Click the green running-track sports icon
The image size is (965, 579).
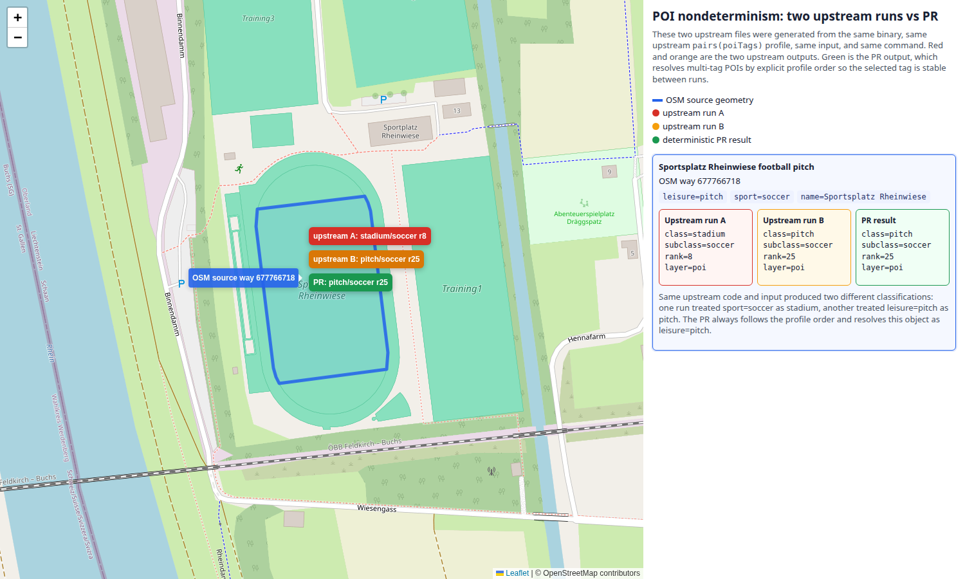(x=239, y=169)
